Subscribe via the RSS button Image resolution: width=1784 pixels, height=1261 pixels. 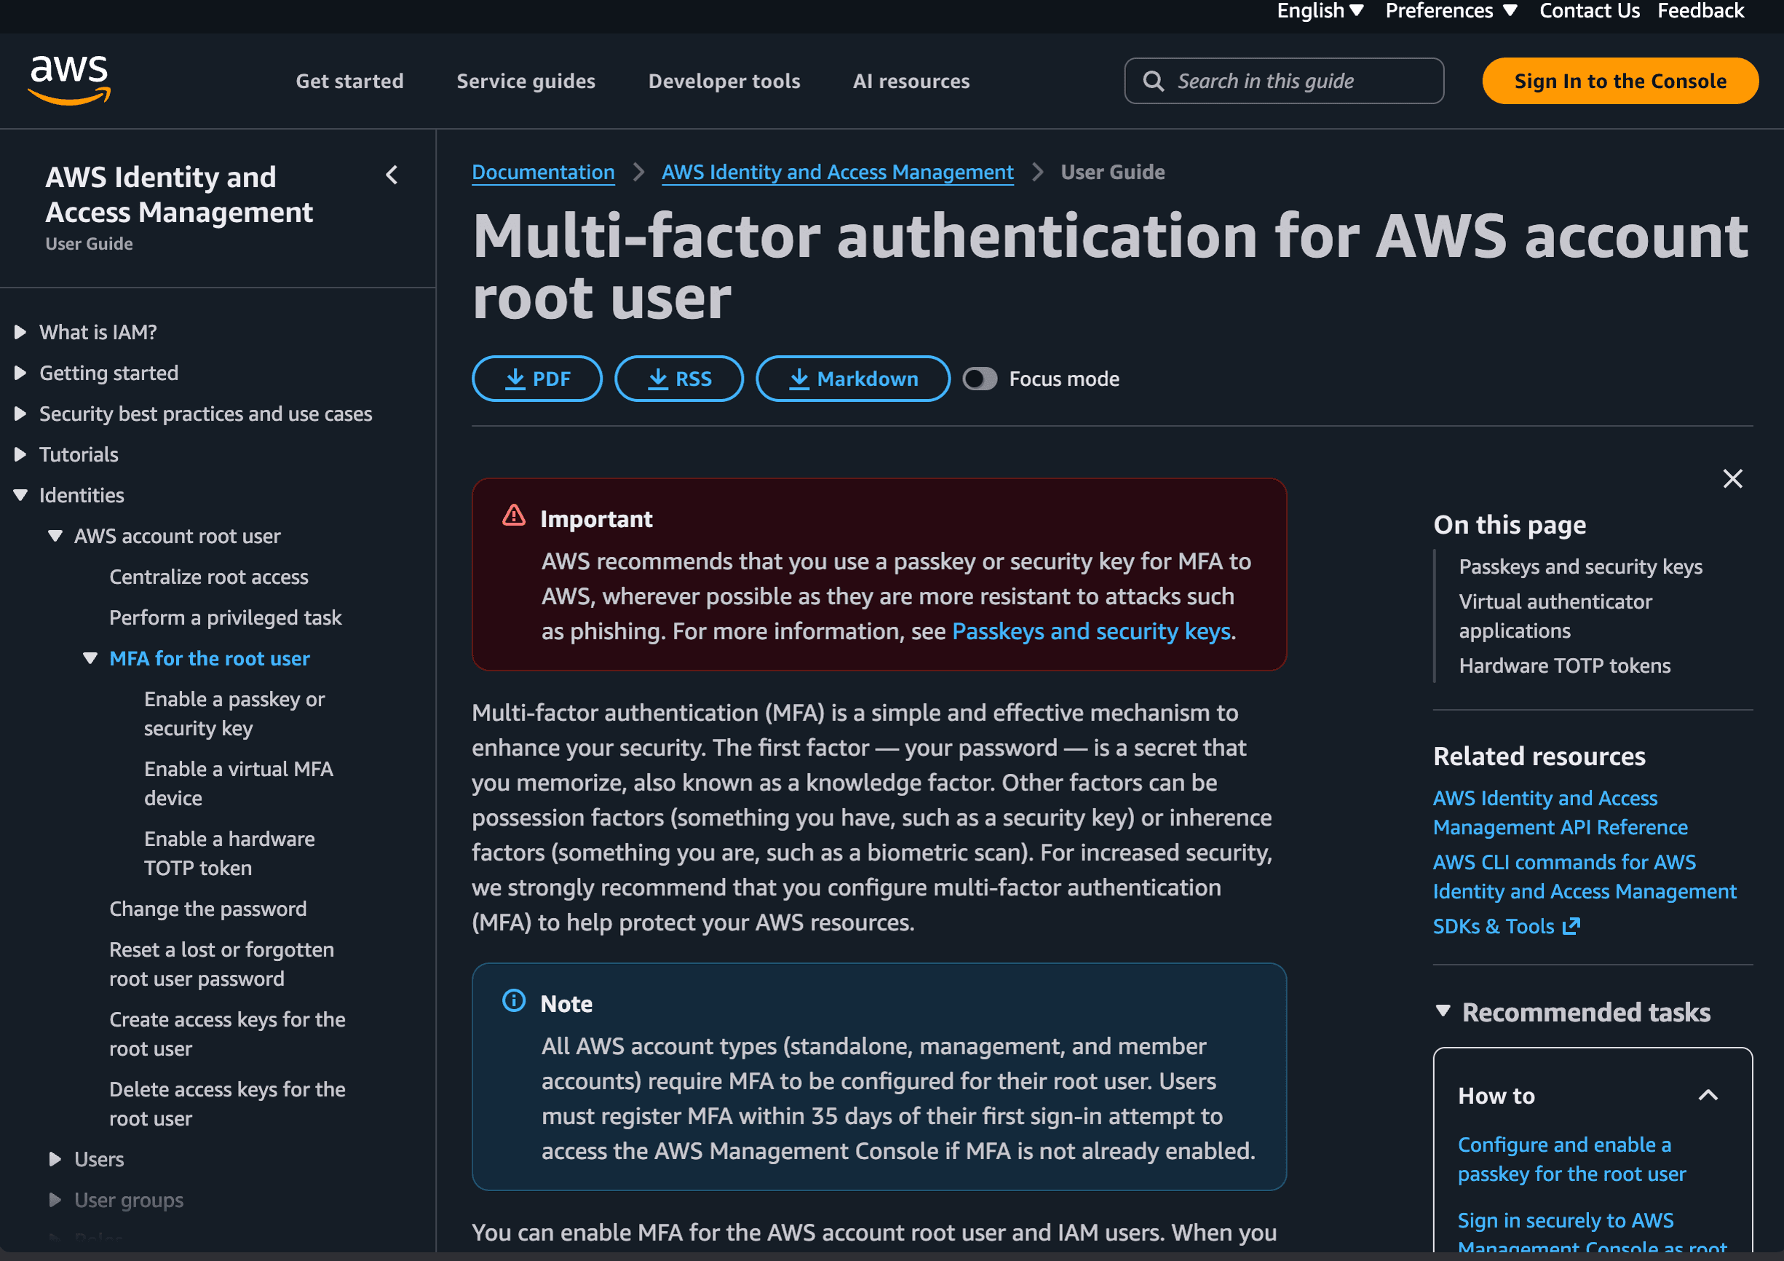point(679,379)
